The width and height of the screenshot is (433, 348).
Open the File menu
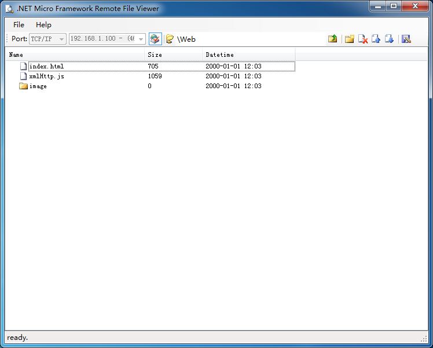coord(19,24)
